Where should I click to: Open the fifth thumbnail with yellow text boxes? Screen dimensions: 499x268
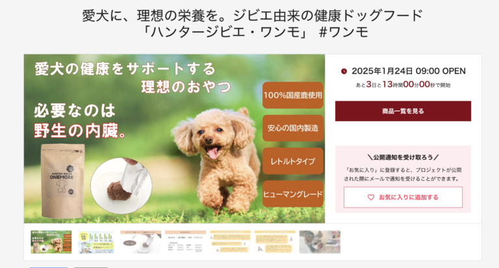click(x=230, y=242)
